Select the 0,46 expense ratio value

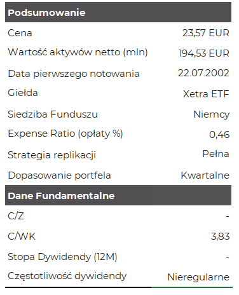pyautogui.click(x=219, y=135)
